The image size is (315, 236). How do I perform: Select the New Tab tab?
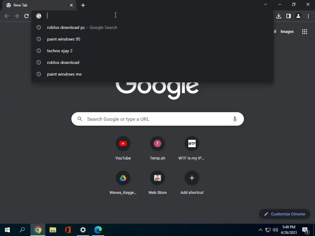(x=39, y=5)
